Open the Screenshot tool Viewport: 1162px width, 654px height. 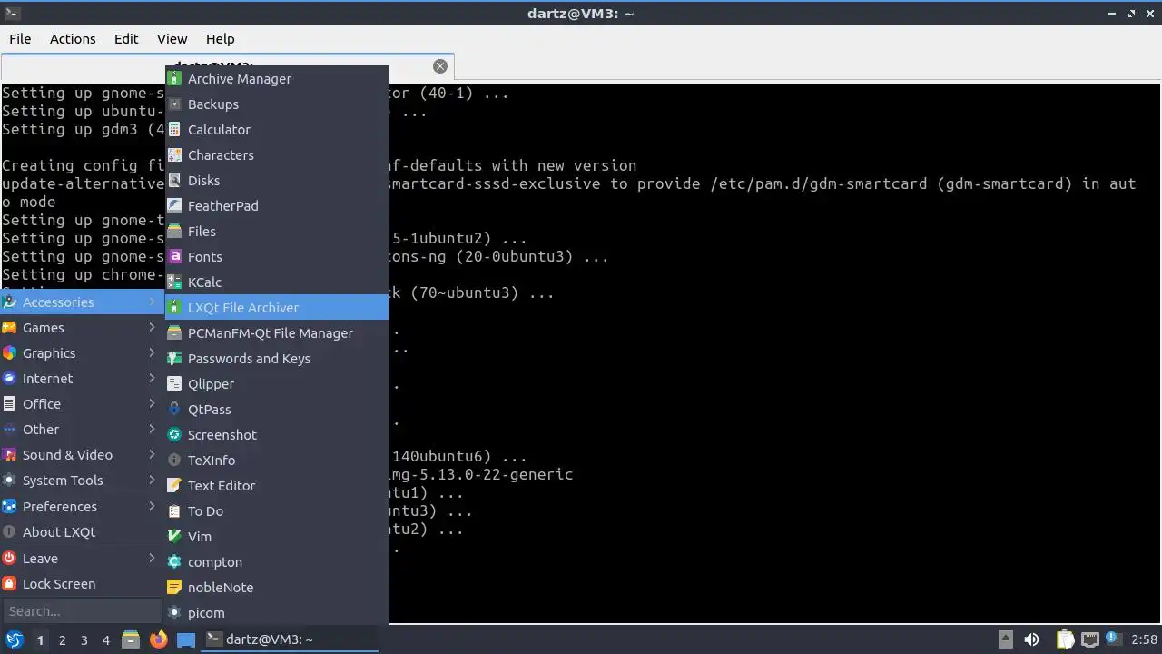pyautogui.click(x=277, y=435)
